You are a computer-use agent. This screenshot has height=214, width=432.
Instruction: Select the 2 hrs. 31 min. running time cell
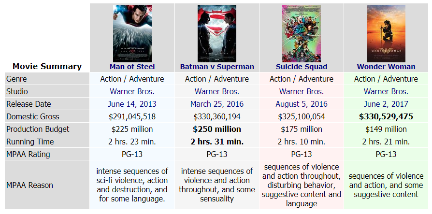[x=217, y=142]
